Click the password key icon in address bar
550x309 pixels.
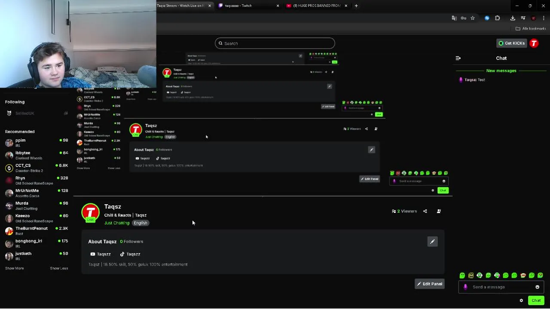(464, 18)
